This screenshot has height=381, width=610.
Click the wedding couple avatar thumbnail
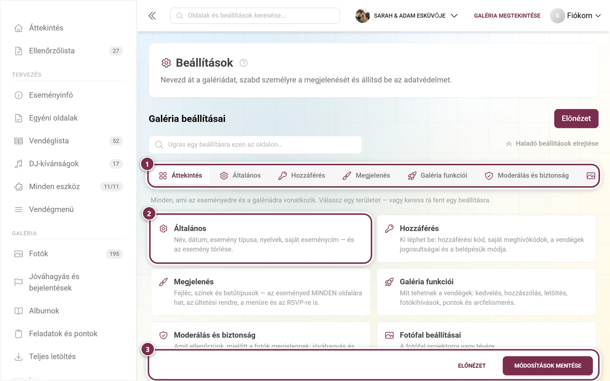tap(363, 16)
